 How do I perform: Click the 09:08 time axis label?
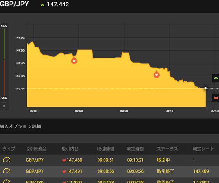point(33,111)
